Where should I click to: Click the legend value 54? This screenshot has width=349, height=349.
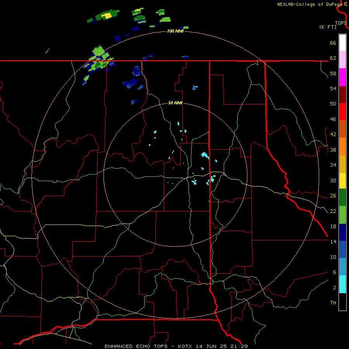(333, 88)
